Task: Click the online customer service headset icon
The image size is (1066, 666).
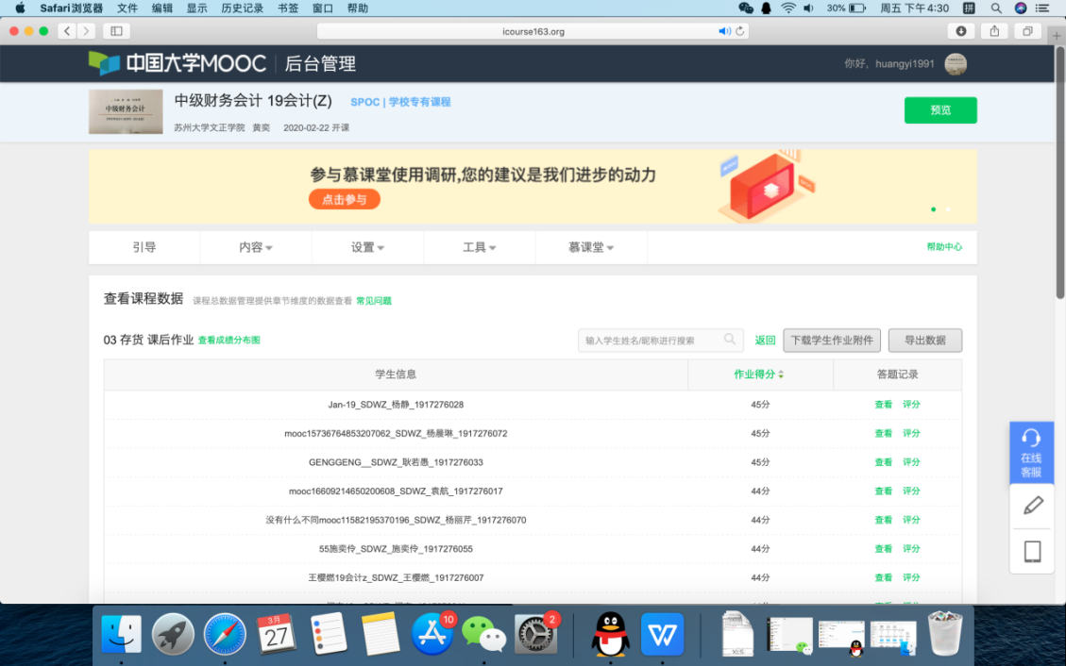Action: pyautogui.click(x=1031, y=439)
